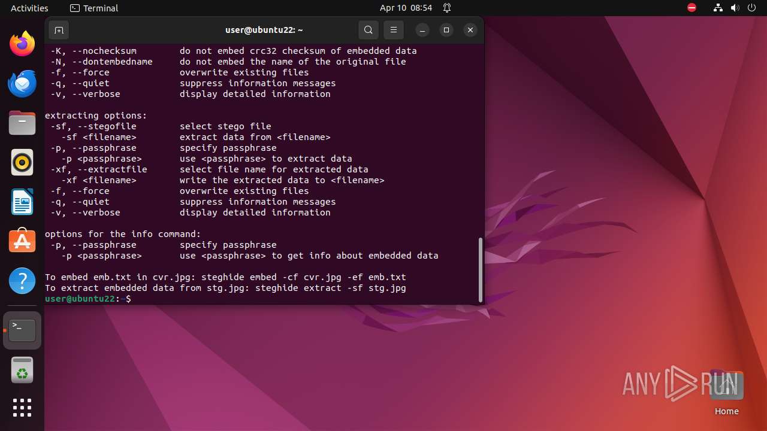Maximize the terminal window

[x=446, y=30]
